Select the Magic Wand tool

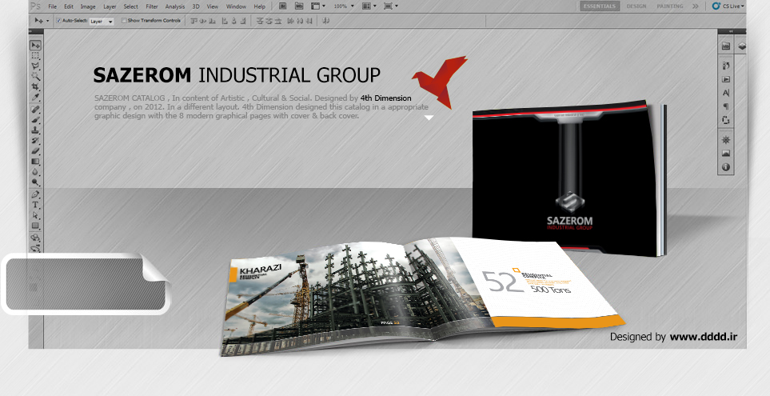(35, 76)
